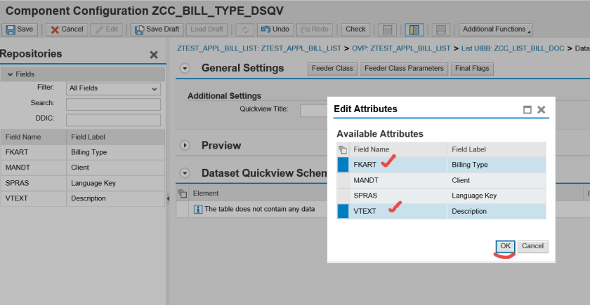Image resolution: width=590 pixels, height=305 pixels.
Task: Click the single-row layout icon next to Check
Action: 386,29
